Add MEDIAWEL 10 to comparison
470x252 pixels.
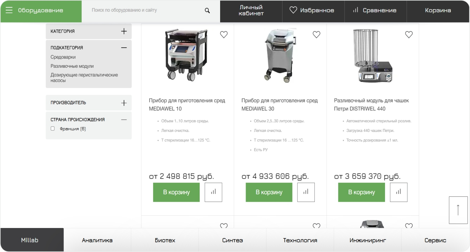point(214,192)
